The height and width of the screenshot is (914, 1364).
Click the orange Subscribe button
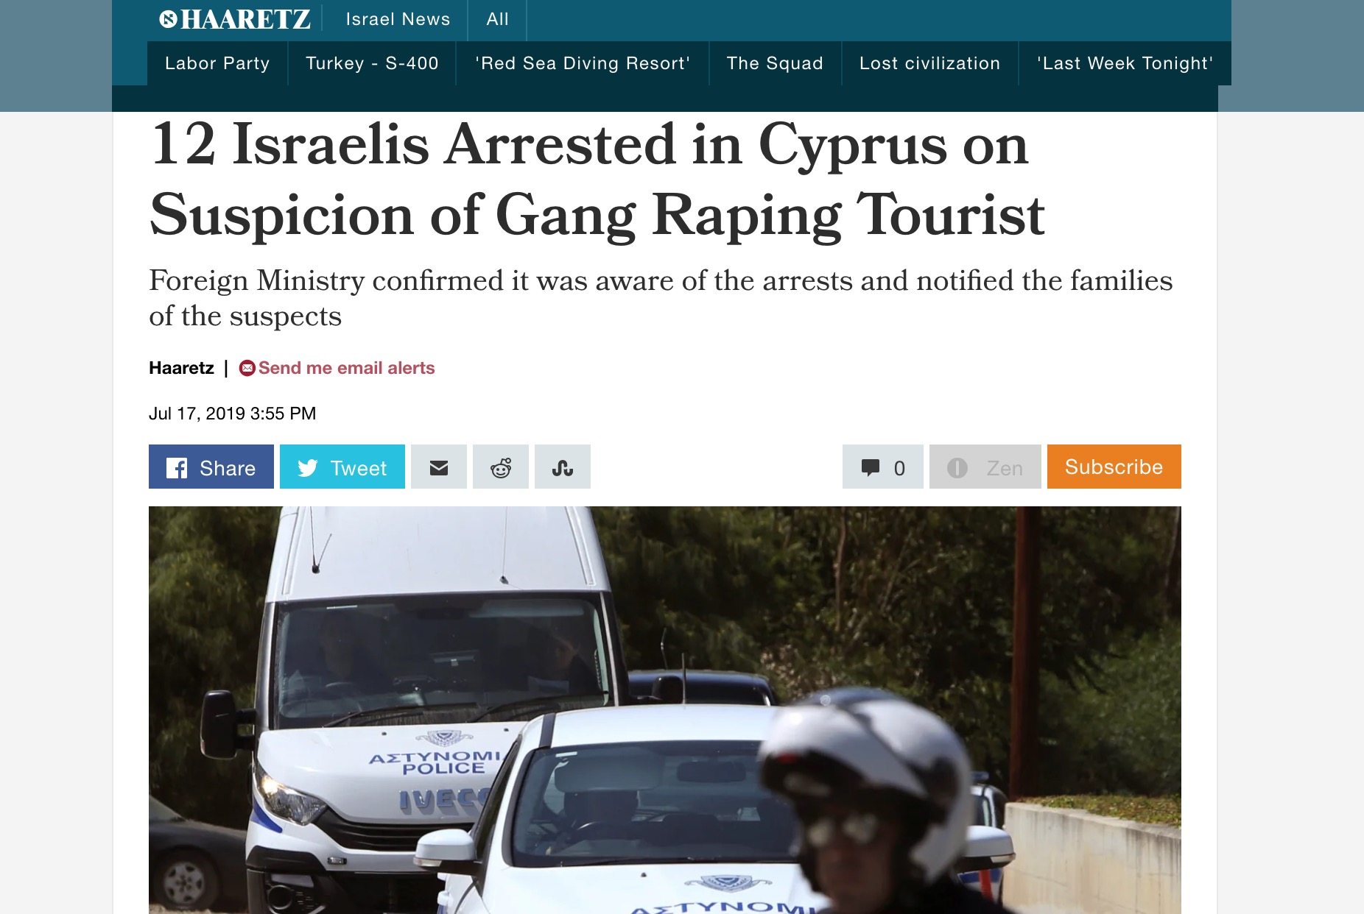point(1114,467)
